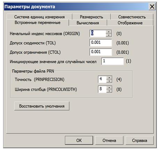Switch to Система единиц измерения tab
Screen dimensions: 160x150
tap(39, 17)
